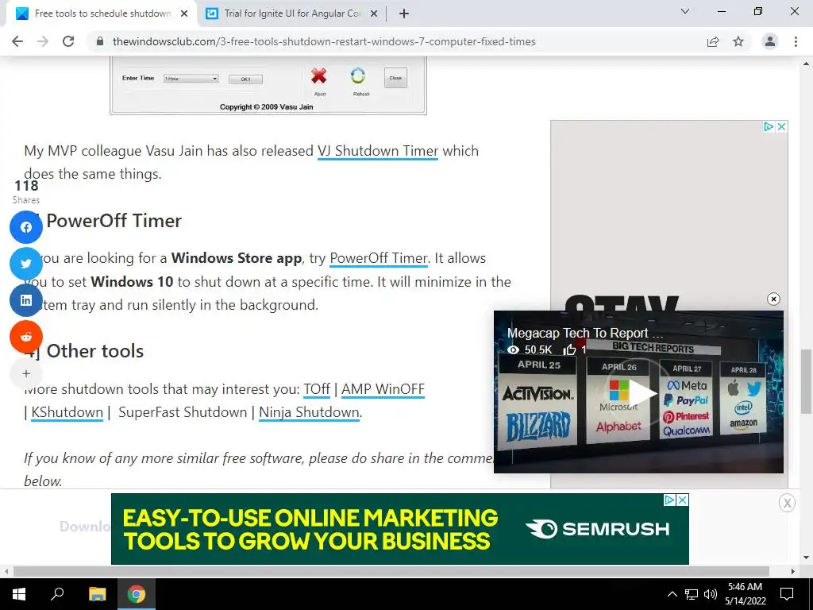Open the Megacap Tech To Report title
The height and width of the screenshot is (610, 813).
click(585, 333)
